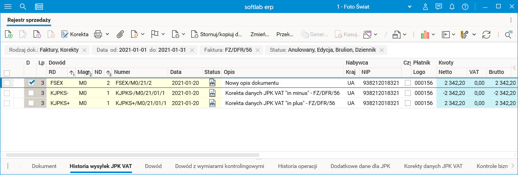The image size is (518, 175).
Task: Toggle the select-all header checkbox
Action: pyautogui.click(x=7, y=73)
